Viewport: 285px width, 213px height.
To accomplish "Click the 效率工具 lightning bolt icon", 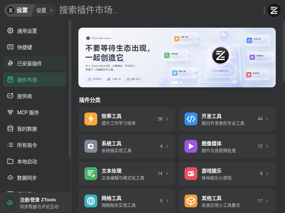I will pos(91,119).
